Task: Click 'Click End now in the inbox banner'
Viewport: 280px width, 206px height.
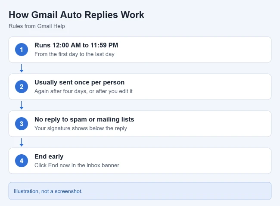Action: [77, 165]
